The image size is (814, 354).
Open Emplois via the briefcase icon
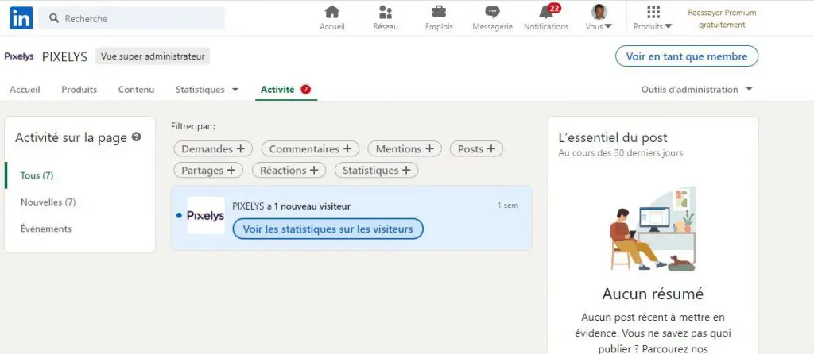439,12
